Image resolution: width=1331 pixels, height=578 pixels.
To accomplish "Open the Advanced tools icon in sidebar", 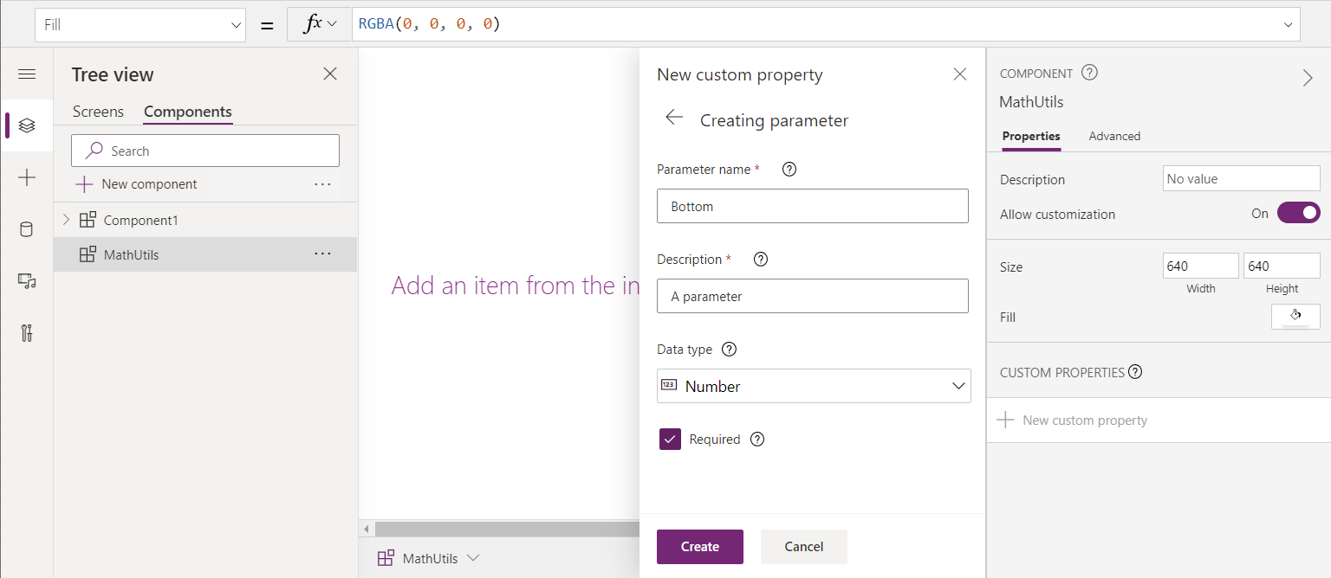I will coord(27,332).
